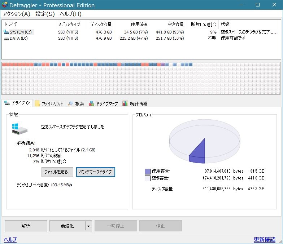Click the first red block in drive map
Image resolution: width=283 pixels, height=244 pixels.
tap(4, 65)
